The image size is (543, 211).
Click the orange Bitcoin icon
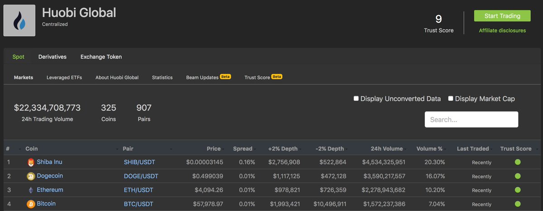click(x=31, y=204)
